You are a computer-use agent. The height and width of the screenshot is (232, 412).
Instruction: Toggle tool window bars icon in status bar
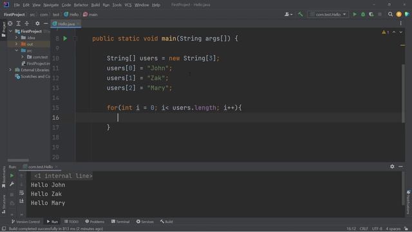click(4, 229)
